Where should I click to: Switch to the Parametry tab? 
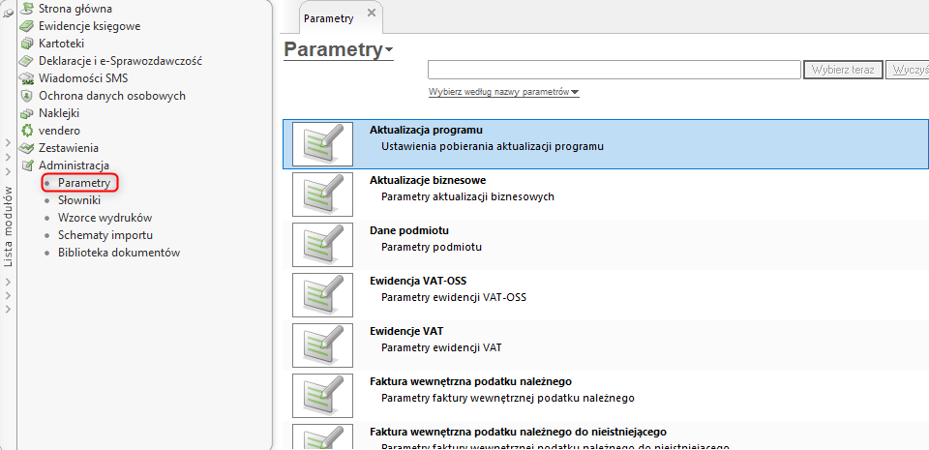click(x=328, y=18)
